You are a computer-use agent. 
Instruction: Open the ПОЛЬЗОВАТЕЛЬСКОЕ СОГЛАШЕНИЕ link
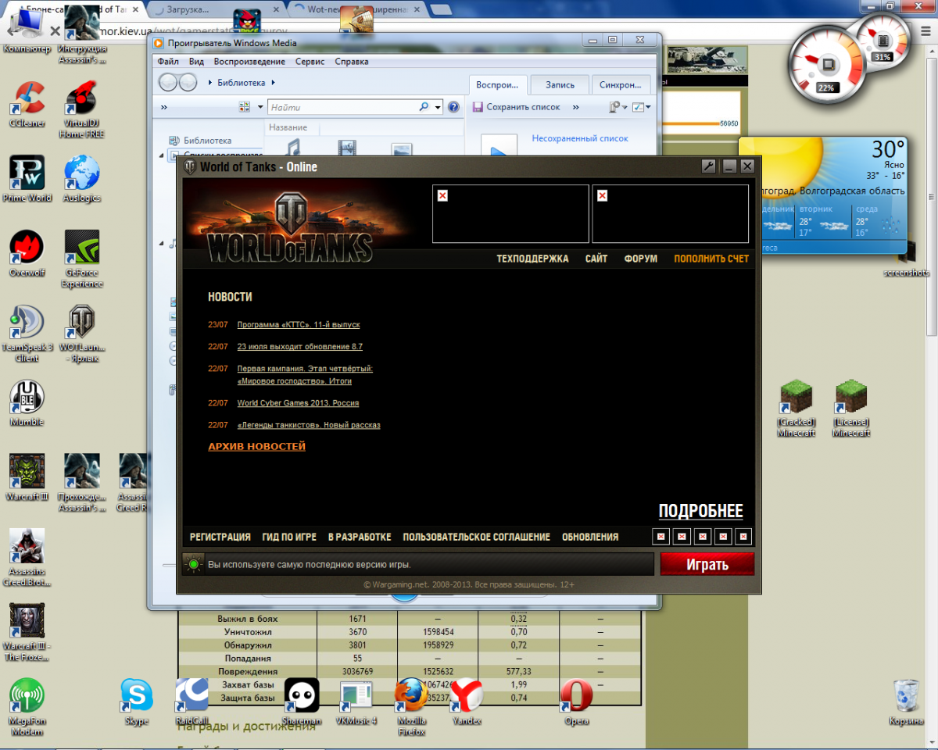click(477, 537)
